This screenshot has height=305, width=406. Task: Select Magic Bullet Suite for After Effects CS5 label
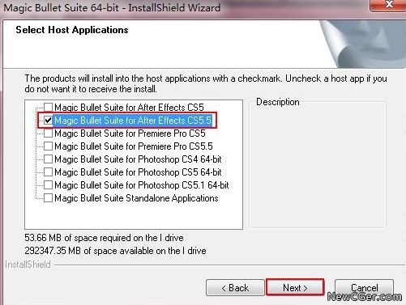coord(129,108)
